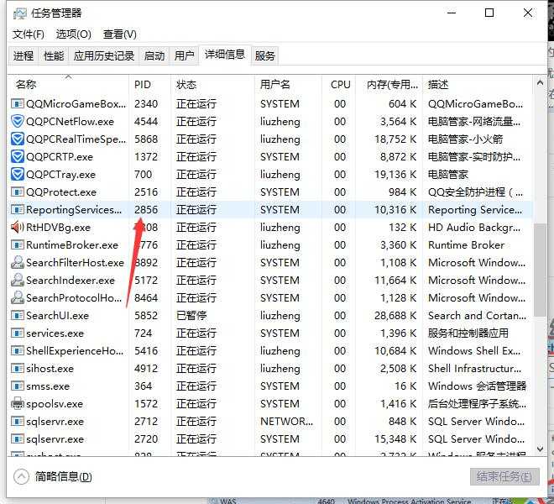The image size is (554, 504).
Task: Click the QQMicroGameBox process icon
Action: (18, 103)
